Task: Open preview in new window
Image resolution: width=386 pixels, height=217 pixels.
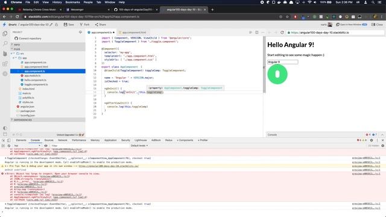Action: coord(352,25)
